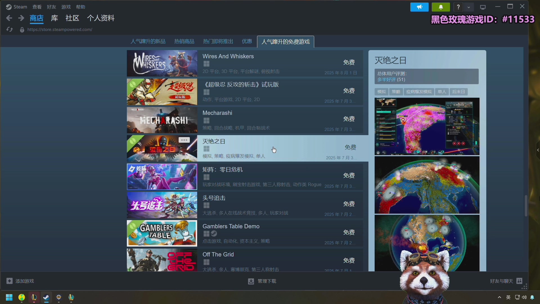This screenshot has height=304, width=540.
Task: Click Windows icon under Mecharashi title
Action: [x=206, y=120]
